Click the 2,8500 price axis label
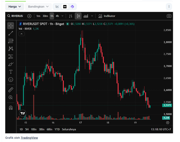The height and width of the screenshot is (142, 180). pyautogui.click(x=167, y=30)
